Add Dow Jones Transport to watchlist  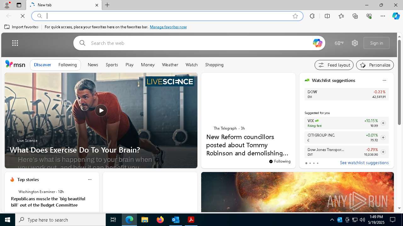(383, 152)
